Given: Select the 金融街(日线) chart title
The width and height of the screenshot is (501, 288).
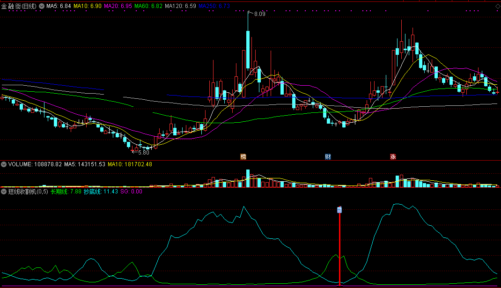Looking at the screenshot, I should point(19,6).
